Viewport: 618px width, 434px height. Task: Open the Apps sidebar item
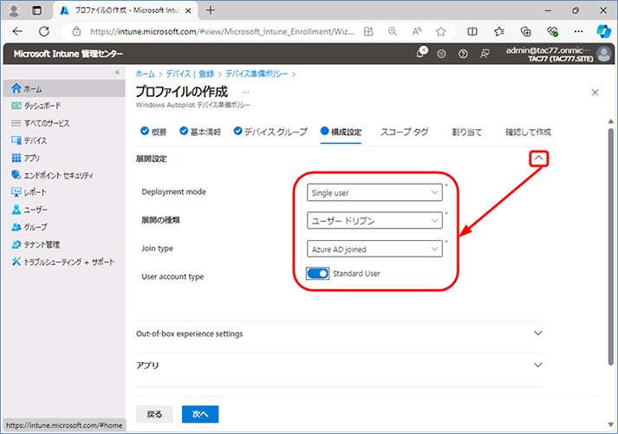click(26, 158)
